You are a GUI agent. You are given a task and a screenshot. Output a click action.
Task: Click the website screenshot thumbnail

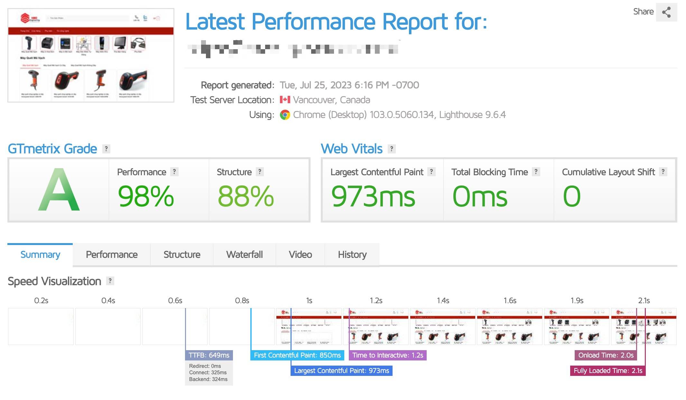pos(91,55)
